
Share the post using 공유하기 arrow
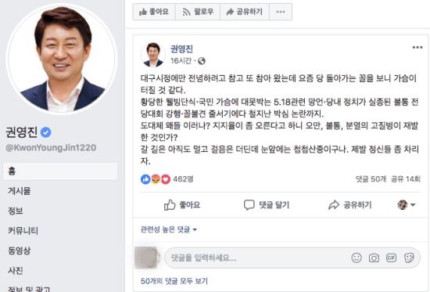350,205
